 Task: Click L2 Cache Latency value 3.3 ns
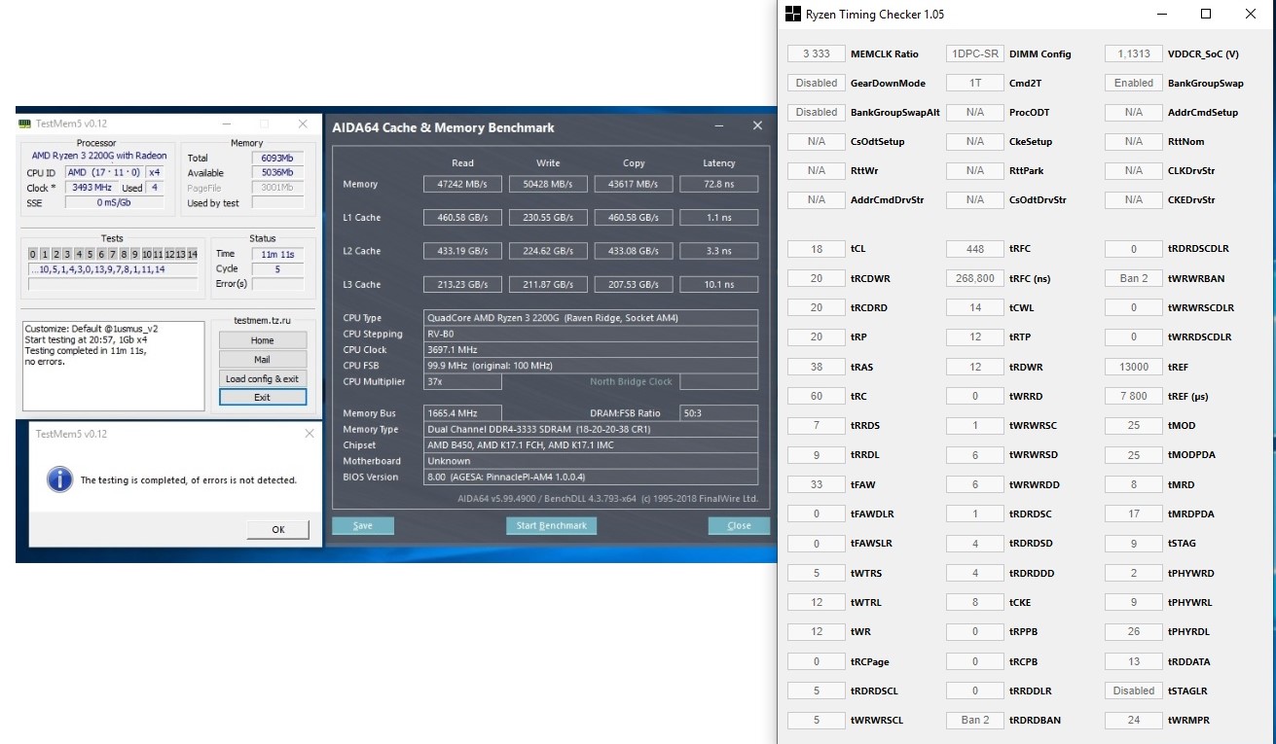[x=718, y=251]
